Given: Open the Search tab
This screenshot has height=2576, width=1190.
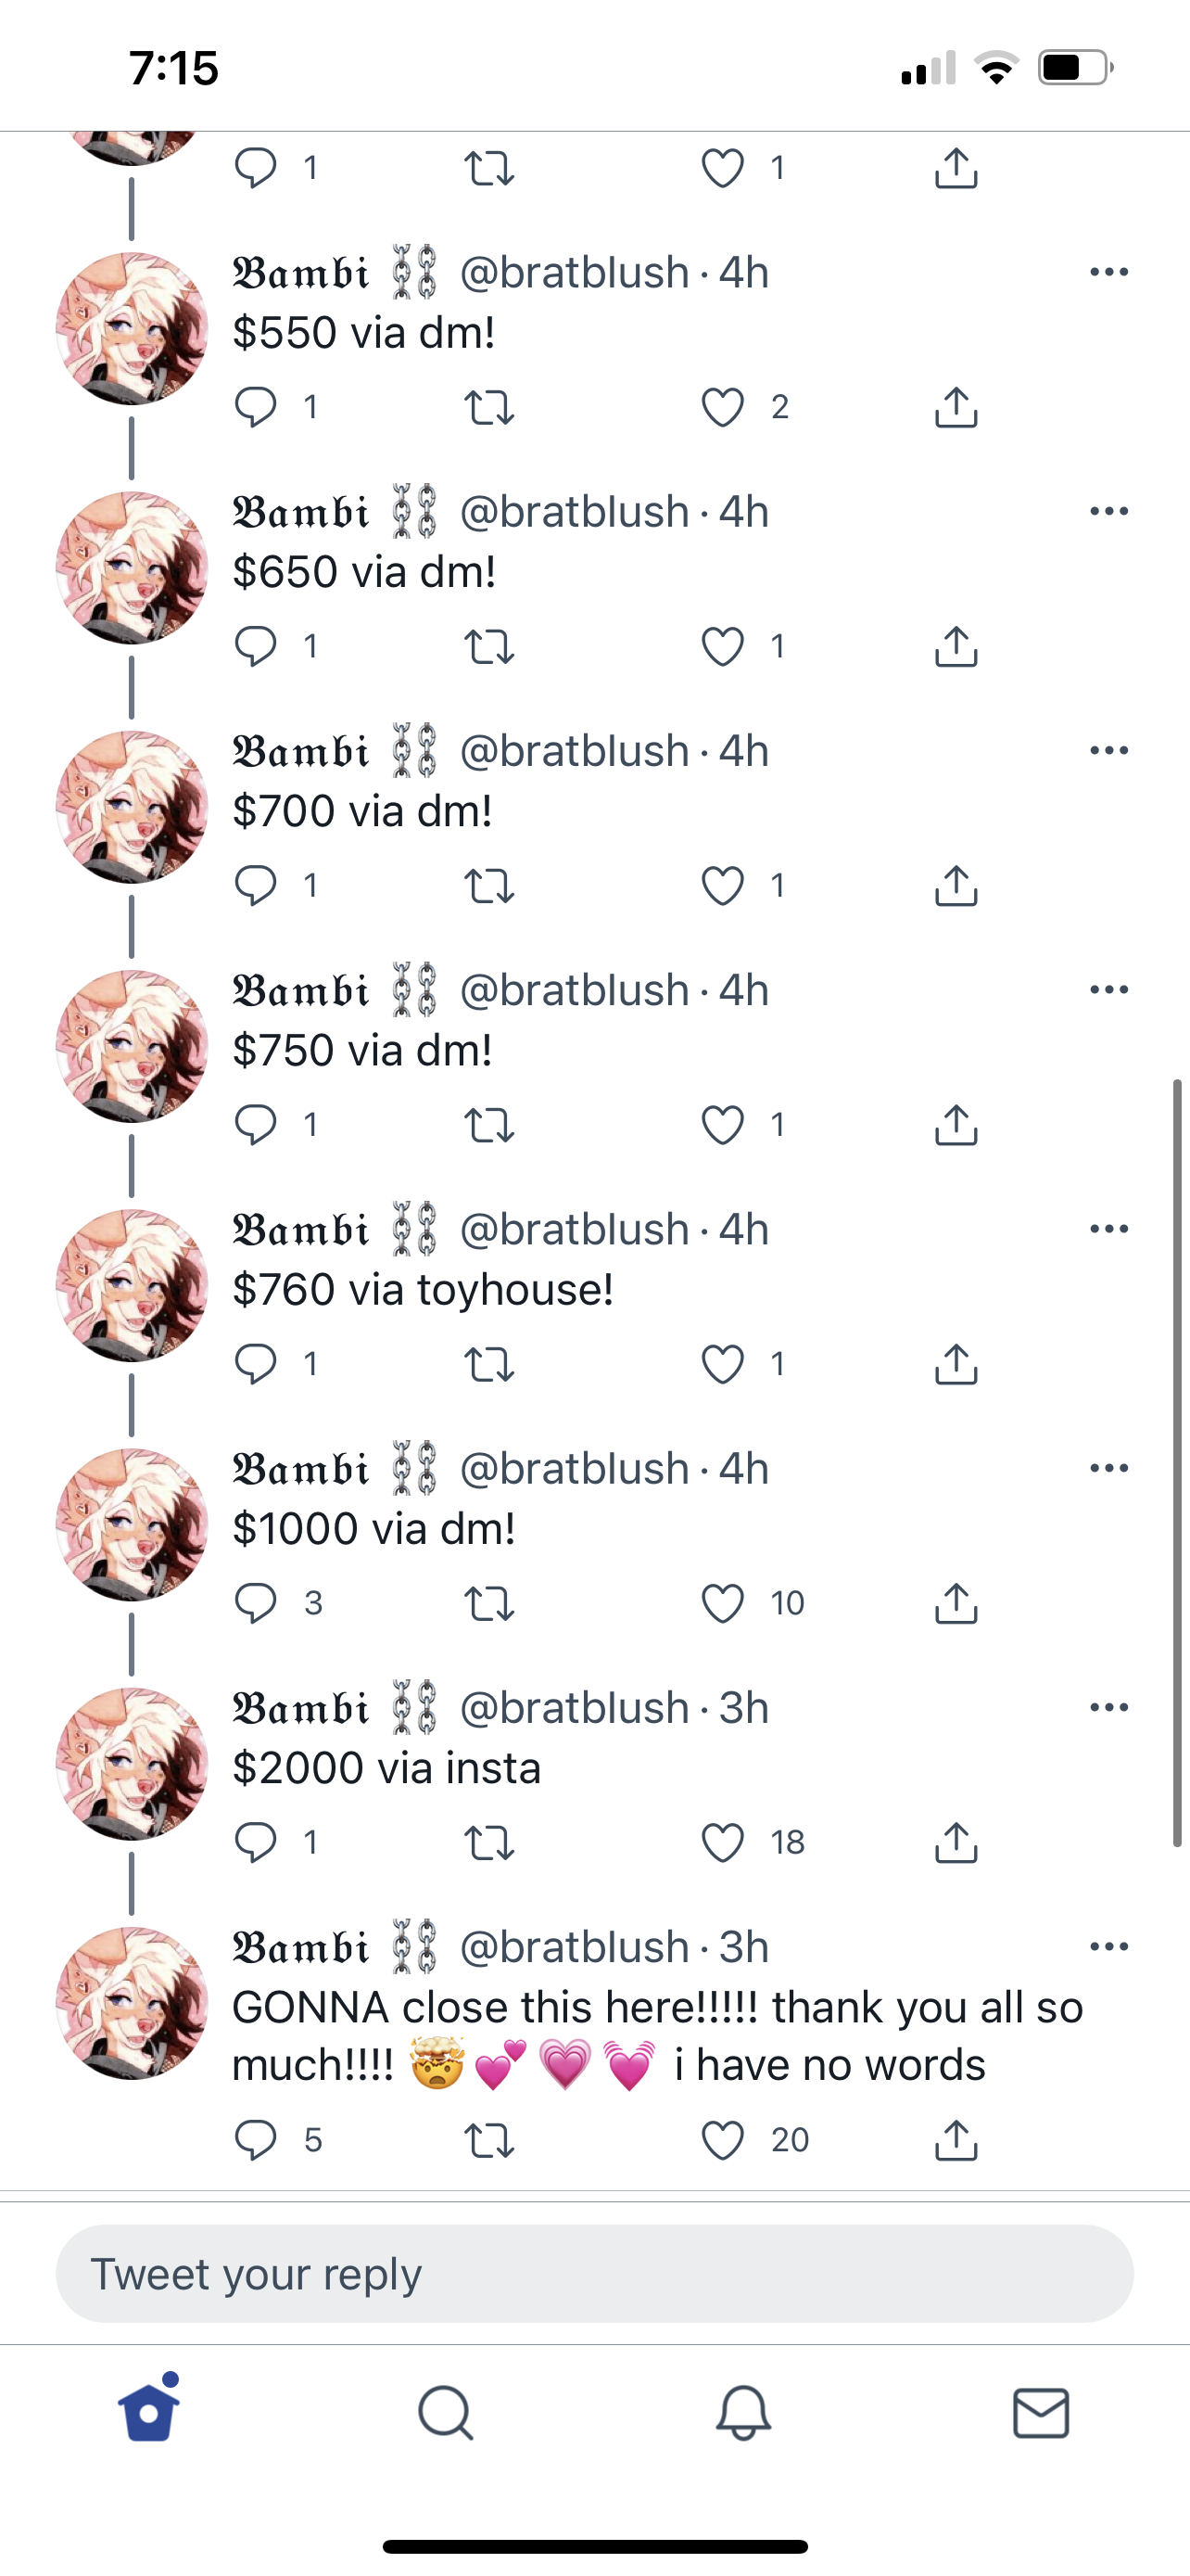Looking at the screenshot, I should coord(446,2414).
